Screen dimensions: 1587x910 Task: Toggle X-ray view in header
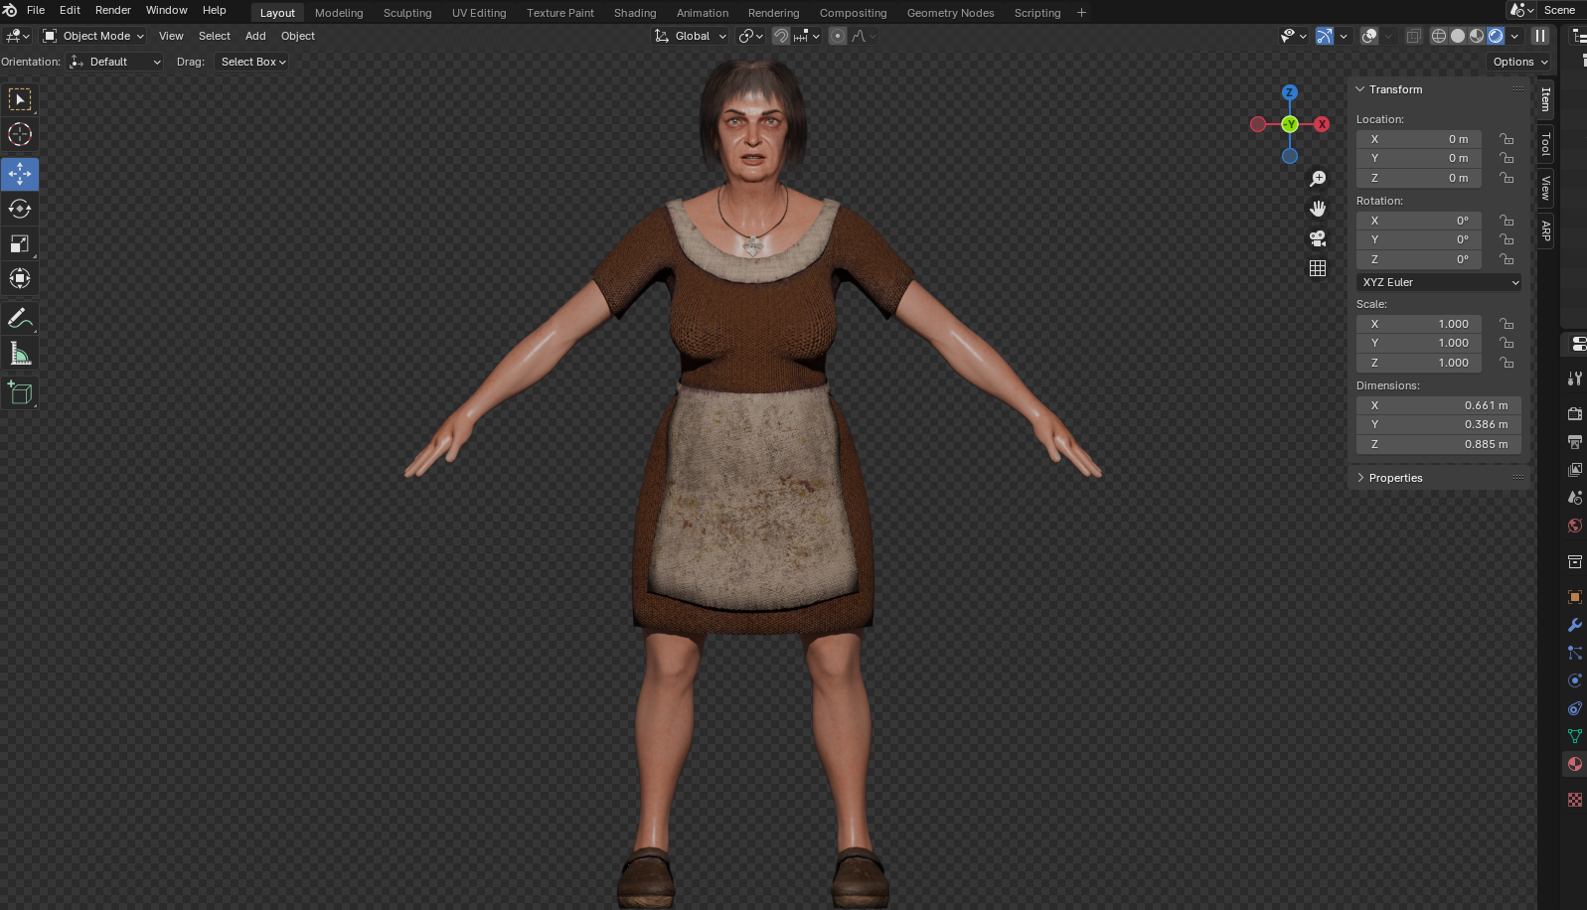(1413, 36)
